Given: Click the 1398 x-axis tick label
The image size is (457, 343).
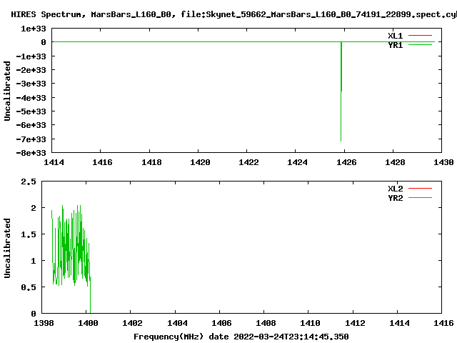Looking at the screenshot, I should (x=44, y=323).
